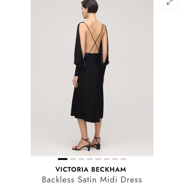184x184 pixels.
Task: Click the right black heeled sandal
Action: [96, 143]
